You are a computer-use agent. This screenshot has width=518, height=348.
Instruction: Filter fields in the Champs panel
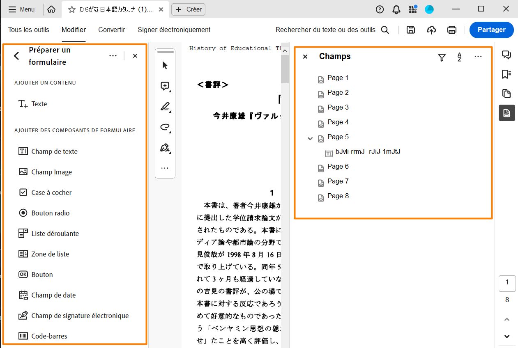442,58
